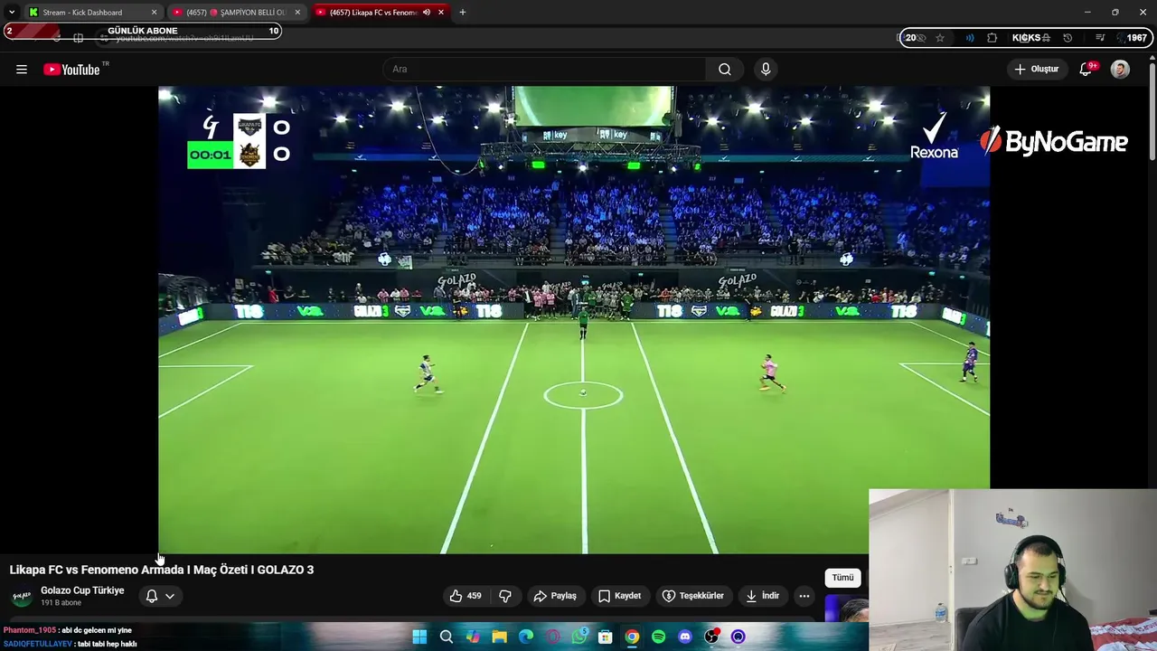
Task: Click the YouTube search magnifier button
Action: tap(725, 70)
